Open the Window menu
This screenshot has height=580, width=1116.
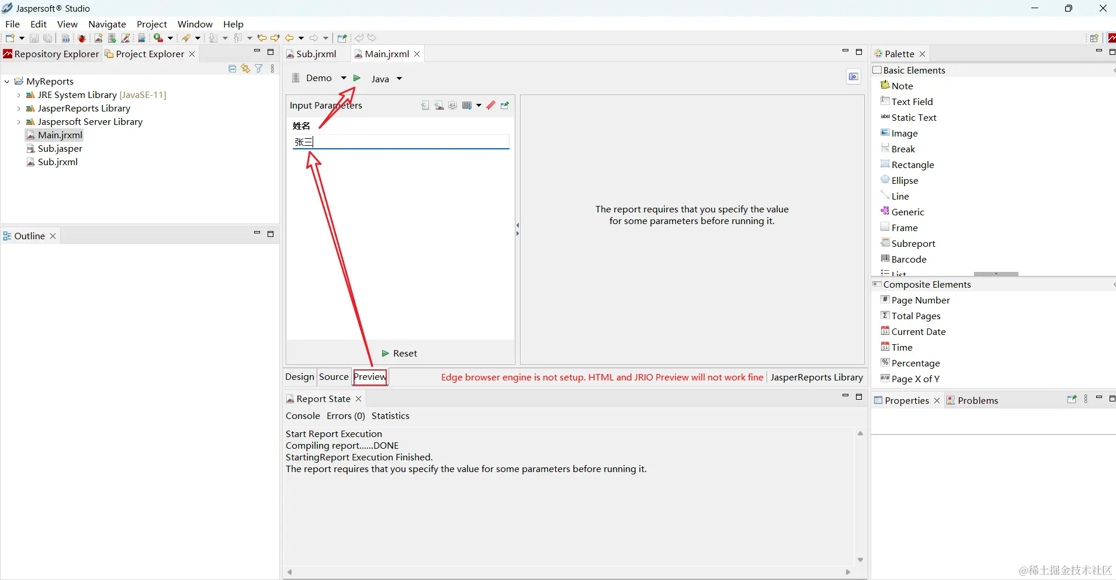coord(195,24)
